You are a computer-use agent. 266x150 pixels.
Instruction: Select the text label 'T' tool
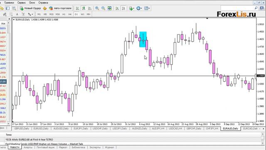coord(23,14)
